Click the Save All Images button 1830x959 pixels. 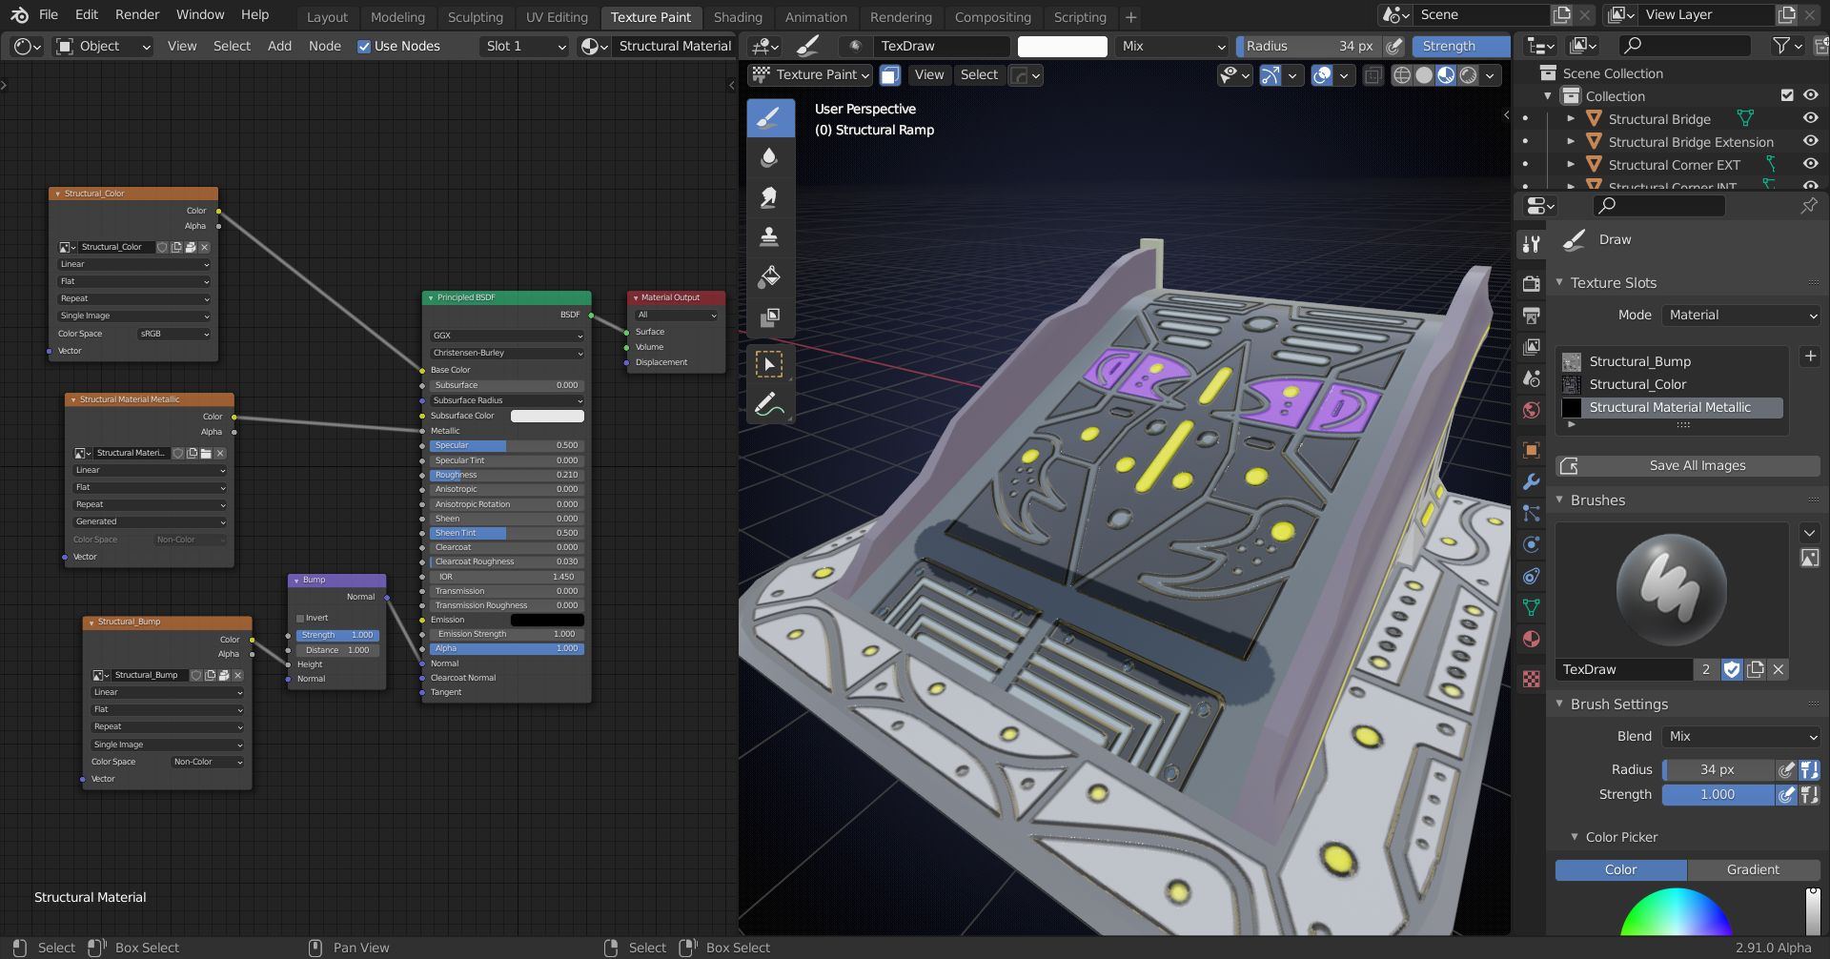[1687, 465]
